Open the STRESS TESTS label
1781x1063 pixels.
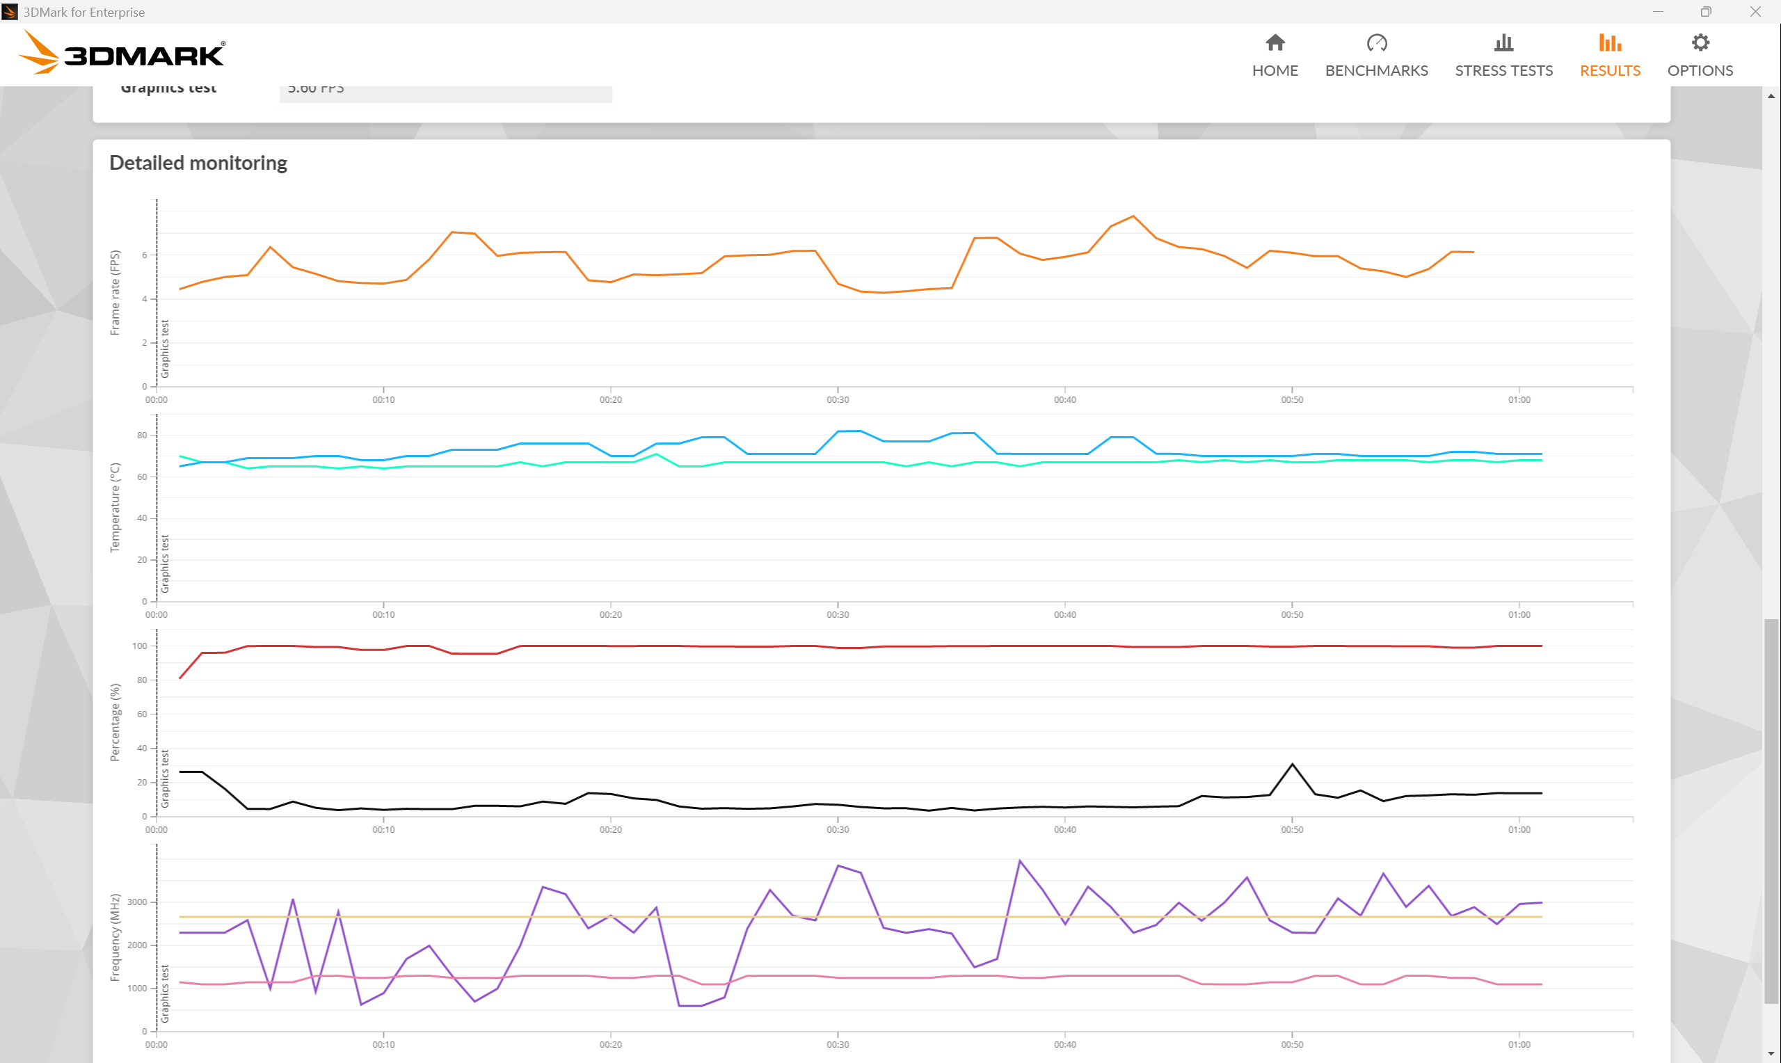click(1503, 70)
